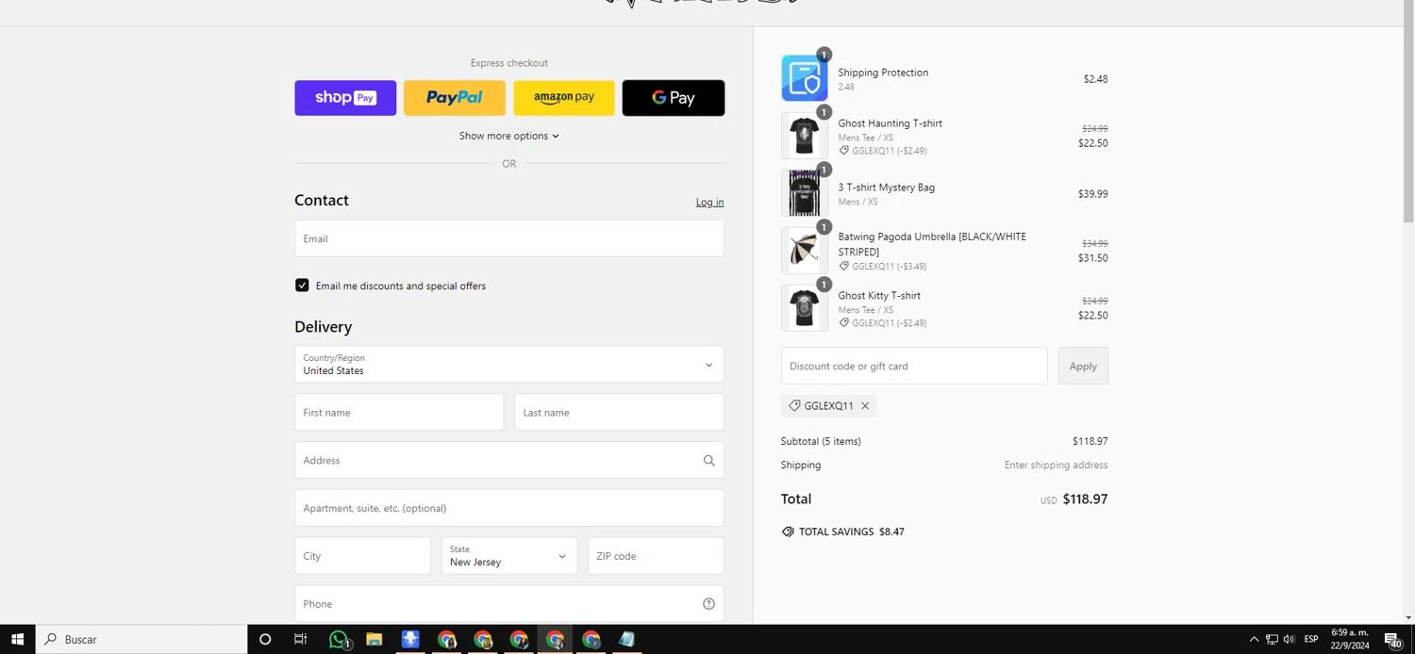1415x654 pixels.
Task: Click the Batwing Pagoda Umbrella thumbnail
Action: (804, 251)
